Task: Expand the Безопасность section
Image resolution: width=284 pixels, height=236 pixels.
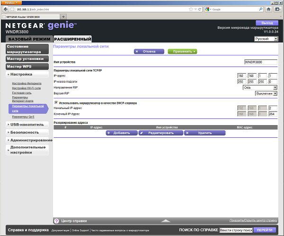Action: pos(27,132)
